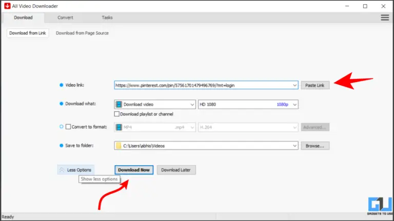This screenshot has width=394, height=221.
Task: Open the hamburger menu icon
Action: [x=384, y=17]
